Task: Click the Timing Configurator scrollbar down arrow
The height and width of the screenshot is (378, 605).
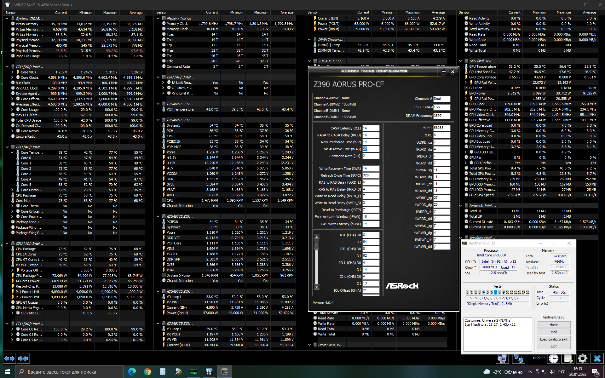Action: 317,287
